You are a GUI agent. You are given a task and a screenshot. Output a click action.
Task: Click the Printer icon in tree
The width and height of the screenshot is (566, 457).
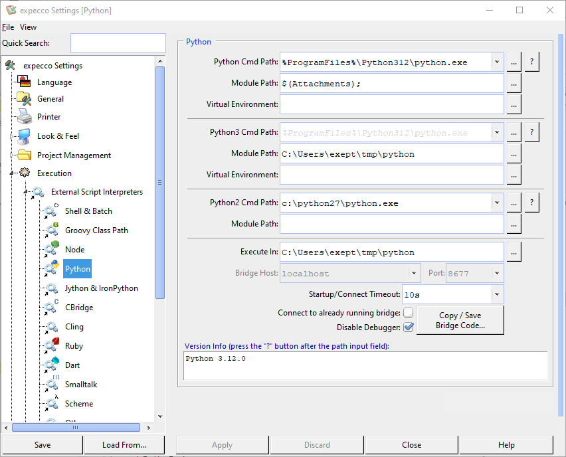pyautogui.click(x=25, y=117)
